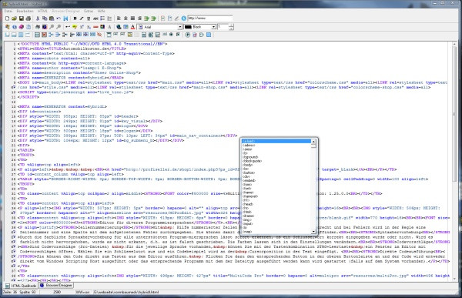Screen dimensions: 462x298
Task: Toggle underline formatting in the toolbar
Action: click(89, 18)
